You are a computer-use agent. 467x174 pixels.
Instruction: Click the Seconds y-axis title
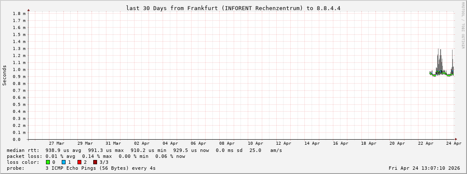click(x=5, y=76)
